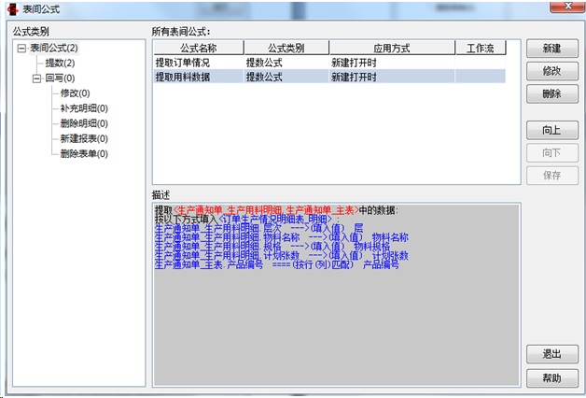The height and width of the screenshot is (398, 586).
Task: Sort by the 公式名称 column header
Action: (197, 48)
